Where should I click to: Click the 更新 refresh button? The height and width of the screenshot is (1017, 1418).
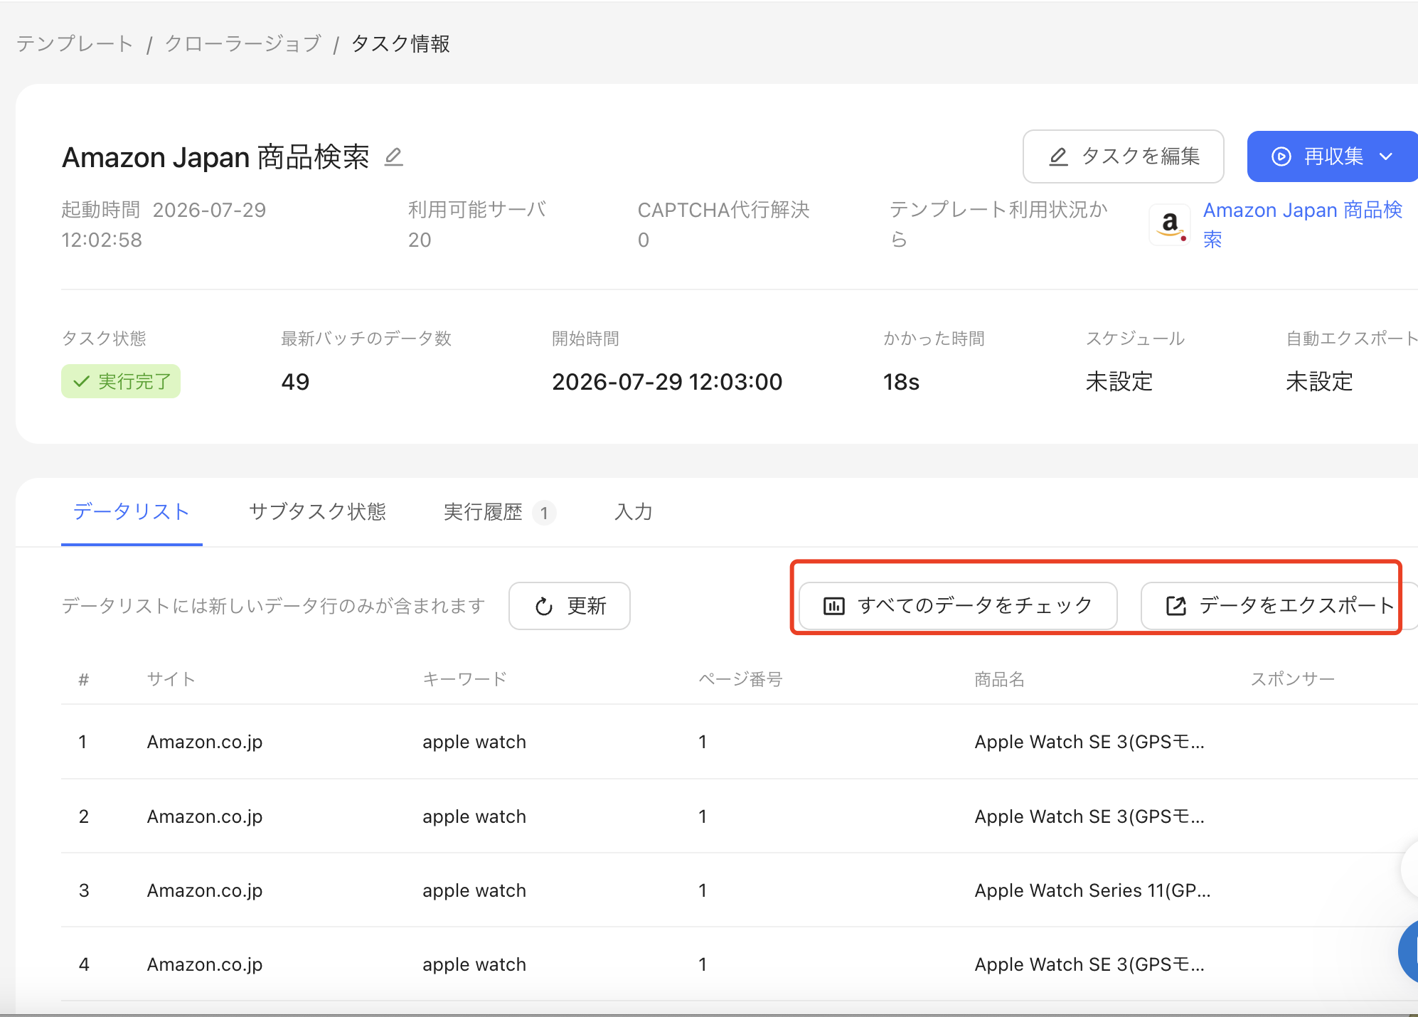[x=570, y=606]
